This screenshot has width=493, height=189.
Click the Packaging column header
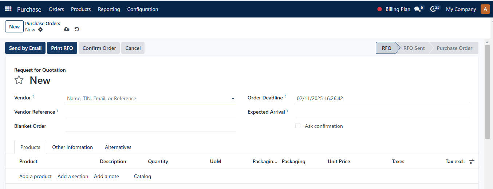tap(293, 161)
